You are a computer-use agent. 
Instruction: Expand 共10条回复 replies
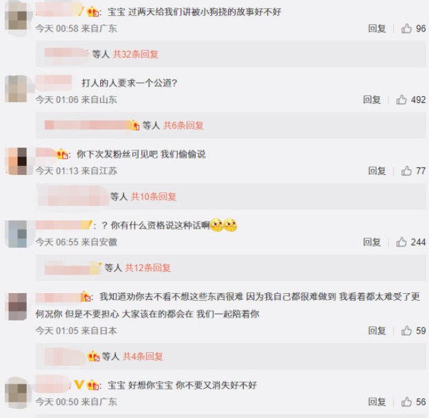point(154,197)
